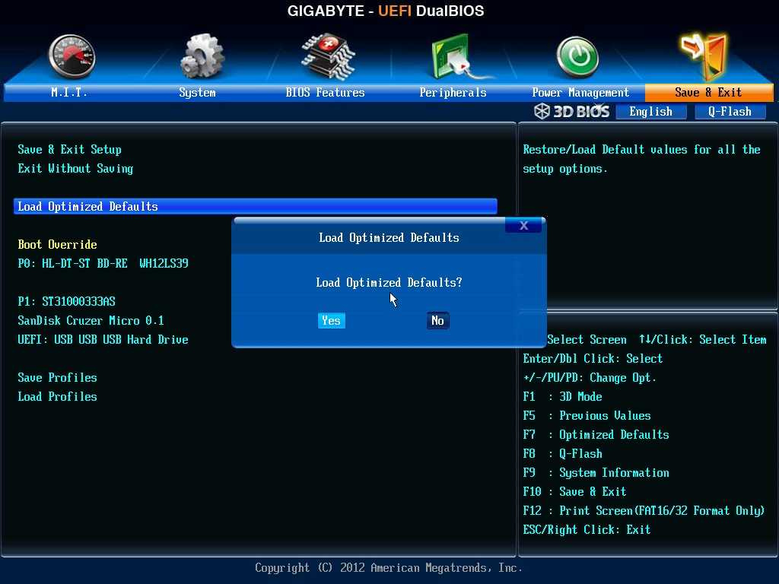Select the Save & Exit tab
Image resolution: width=779 pixels, height=584 pixels.
709,92
